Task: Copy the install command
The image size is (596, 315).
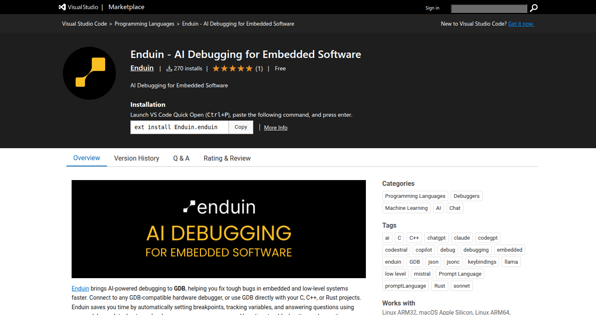Action: (241, 127)
